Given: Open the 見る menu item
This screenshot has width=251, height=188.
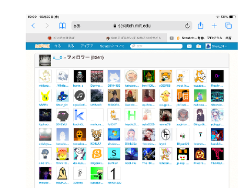Looking at the screenshot, I should click(71, 46).
